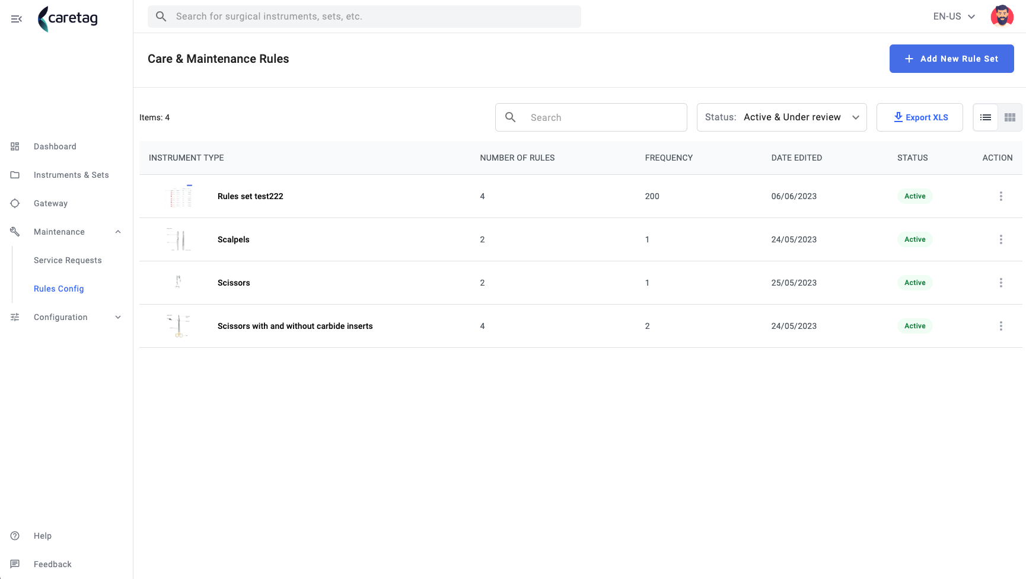
Task: Sort by Date Edited column header
Action: point(796,158)
